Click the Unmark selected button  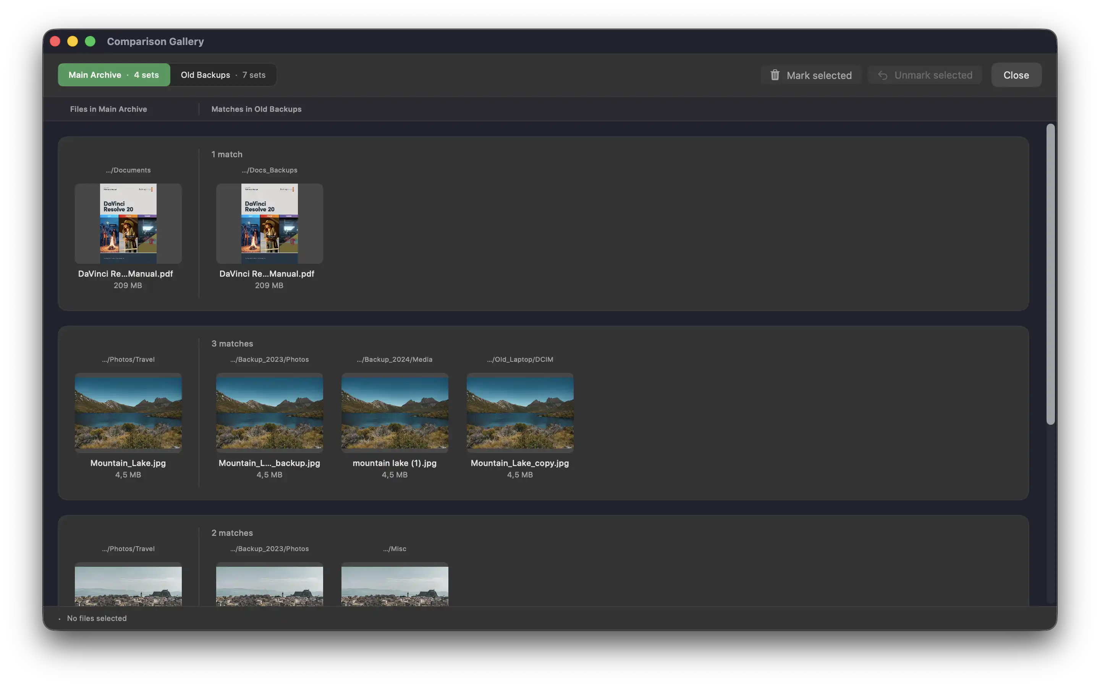[924, 75]
